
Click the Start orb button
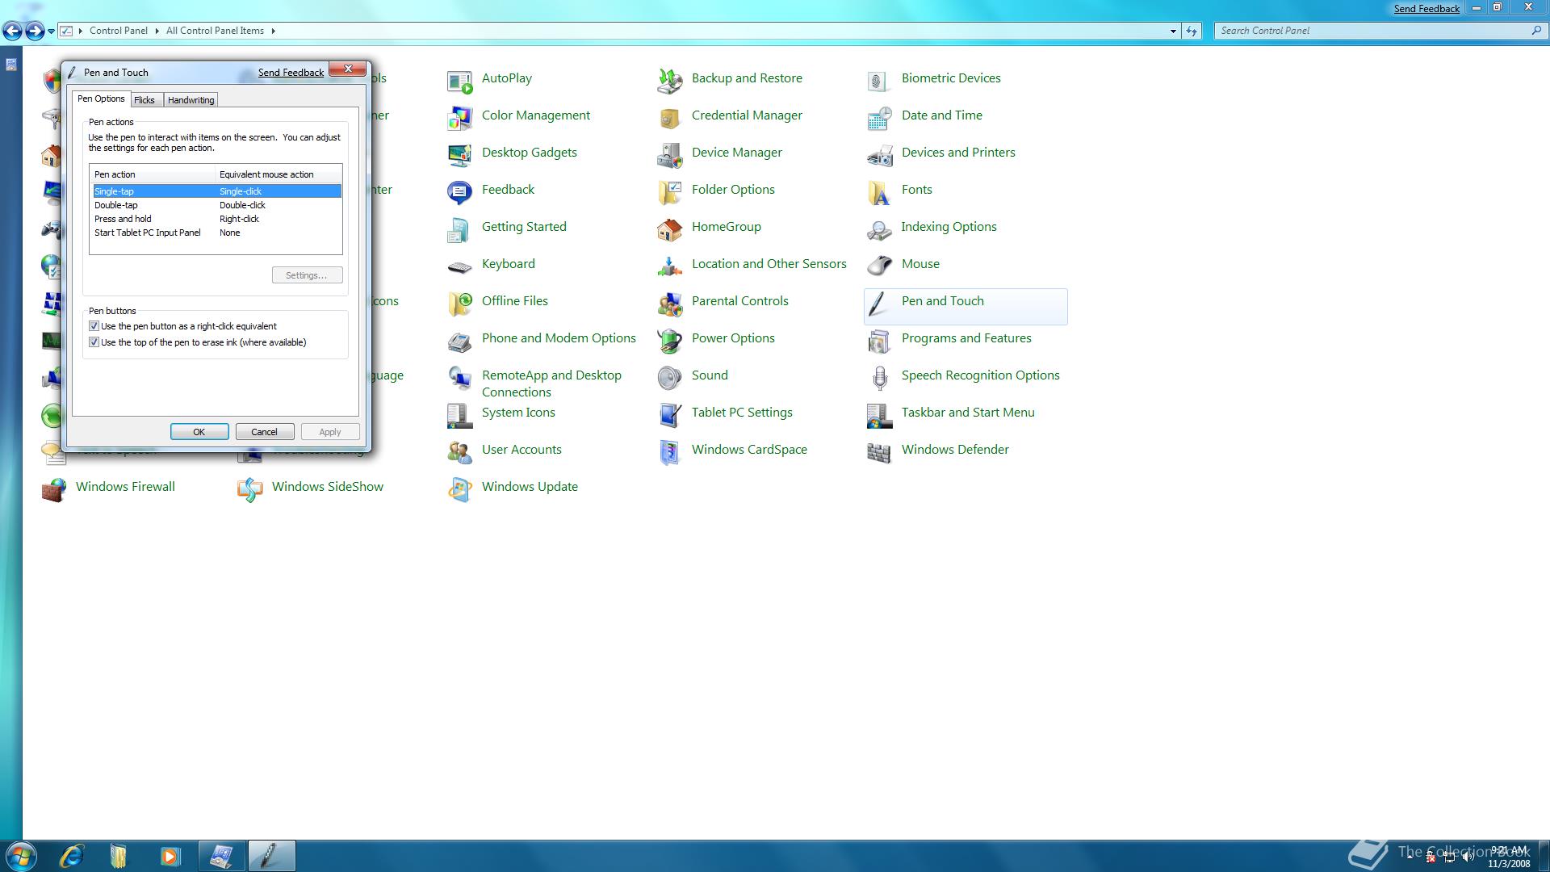pyautogui.click(x=19, y=856)
